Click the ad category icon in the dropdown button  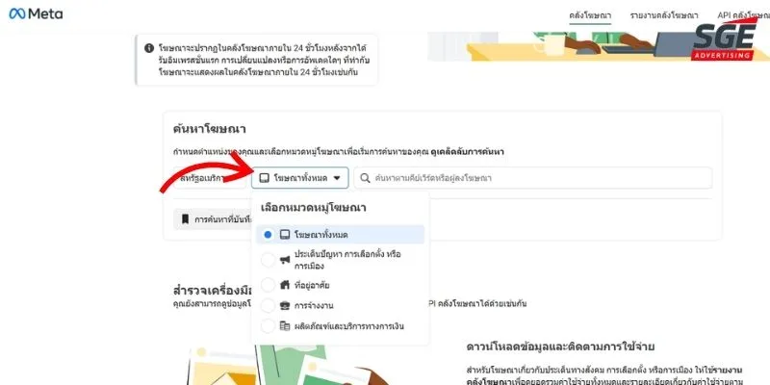point(264,178)
